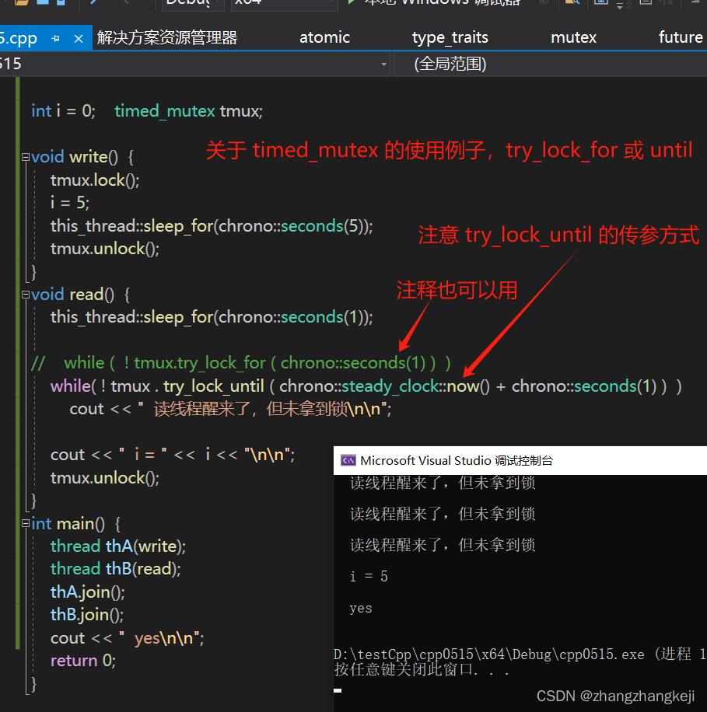Open the atomic header tab

tap(324, 37)
